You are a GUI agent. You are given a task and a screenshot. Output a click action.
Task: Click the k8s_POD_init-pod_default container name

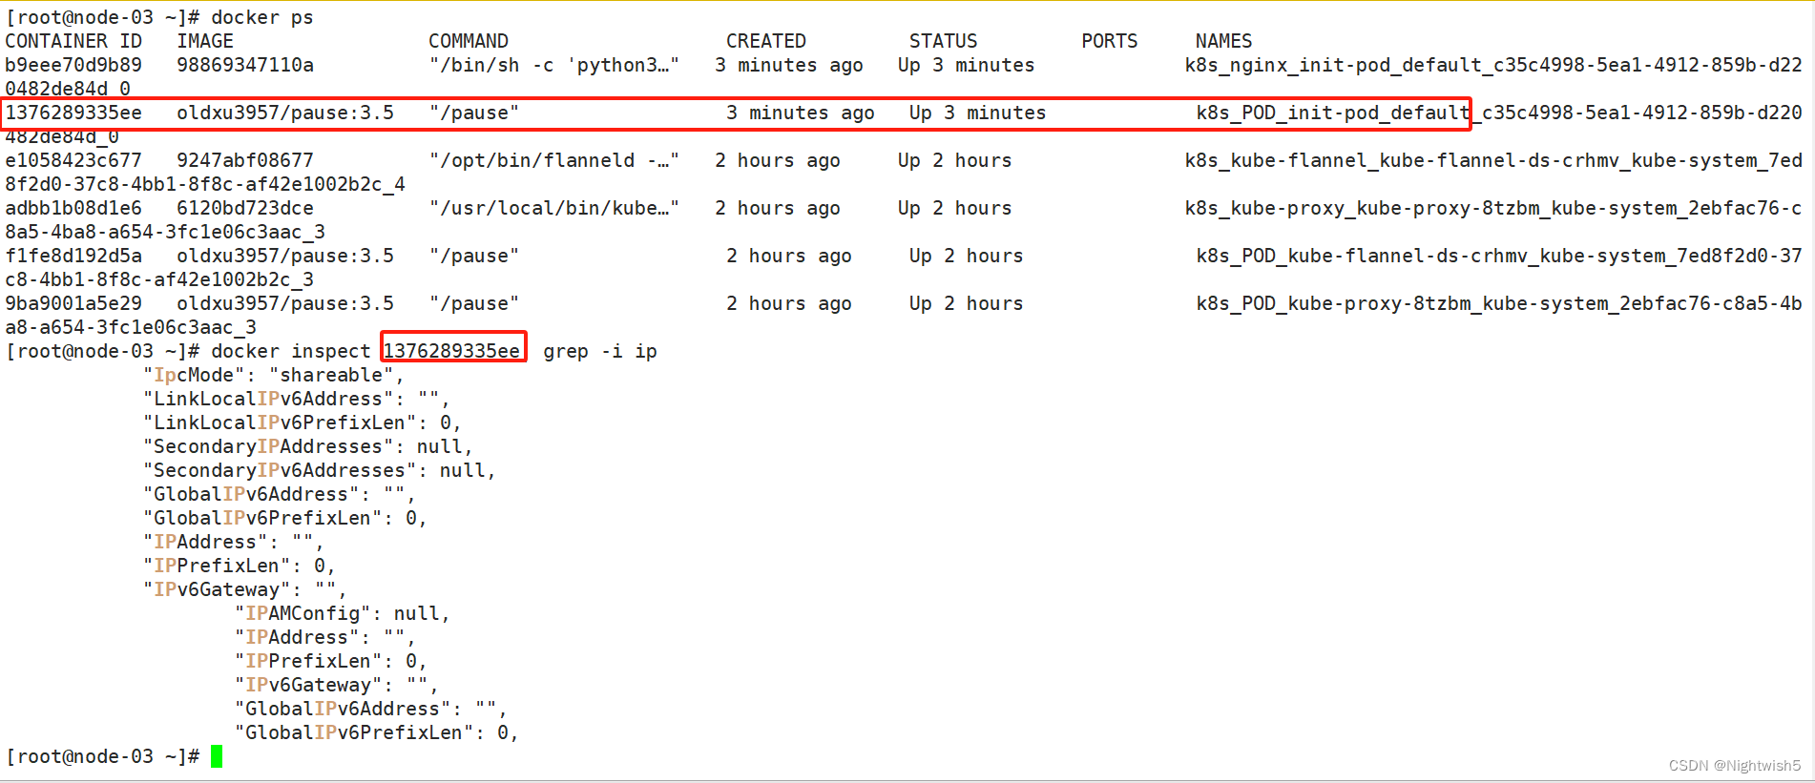tap(1333, 113)
